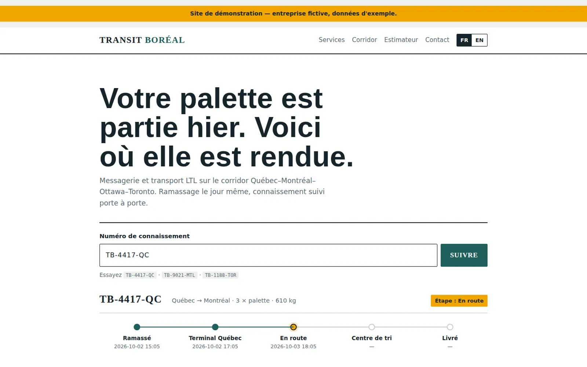Viewport: 587px width, 367px height.
Task: Click the timestamp 2026-10-02 15:05
Action: point(137,346)
